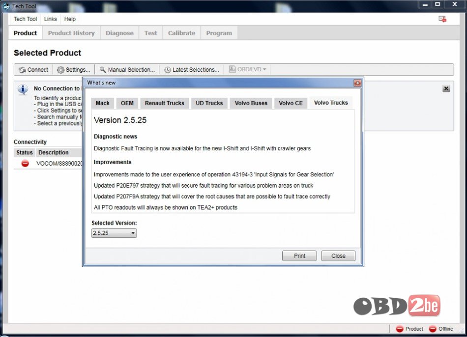Open the Links menu
Image resolution: width=467 pixels, height=337 pixels.
coord(50,19)
